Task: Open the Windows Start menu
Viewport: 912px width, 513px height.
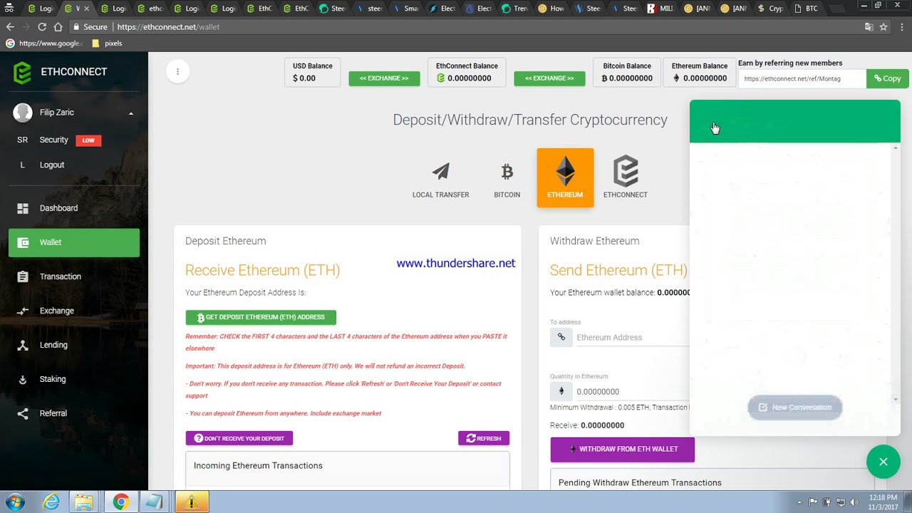Action: coord(14,502)
